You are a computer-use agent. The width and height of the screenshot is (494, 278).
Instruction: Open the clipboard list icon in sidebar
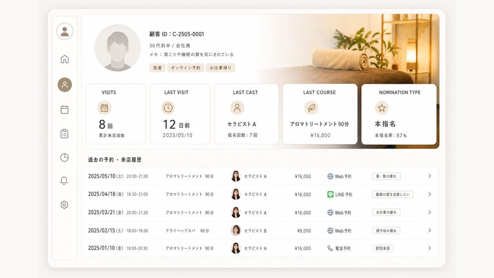[x=64, y=134]
